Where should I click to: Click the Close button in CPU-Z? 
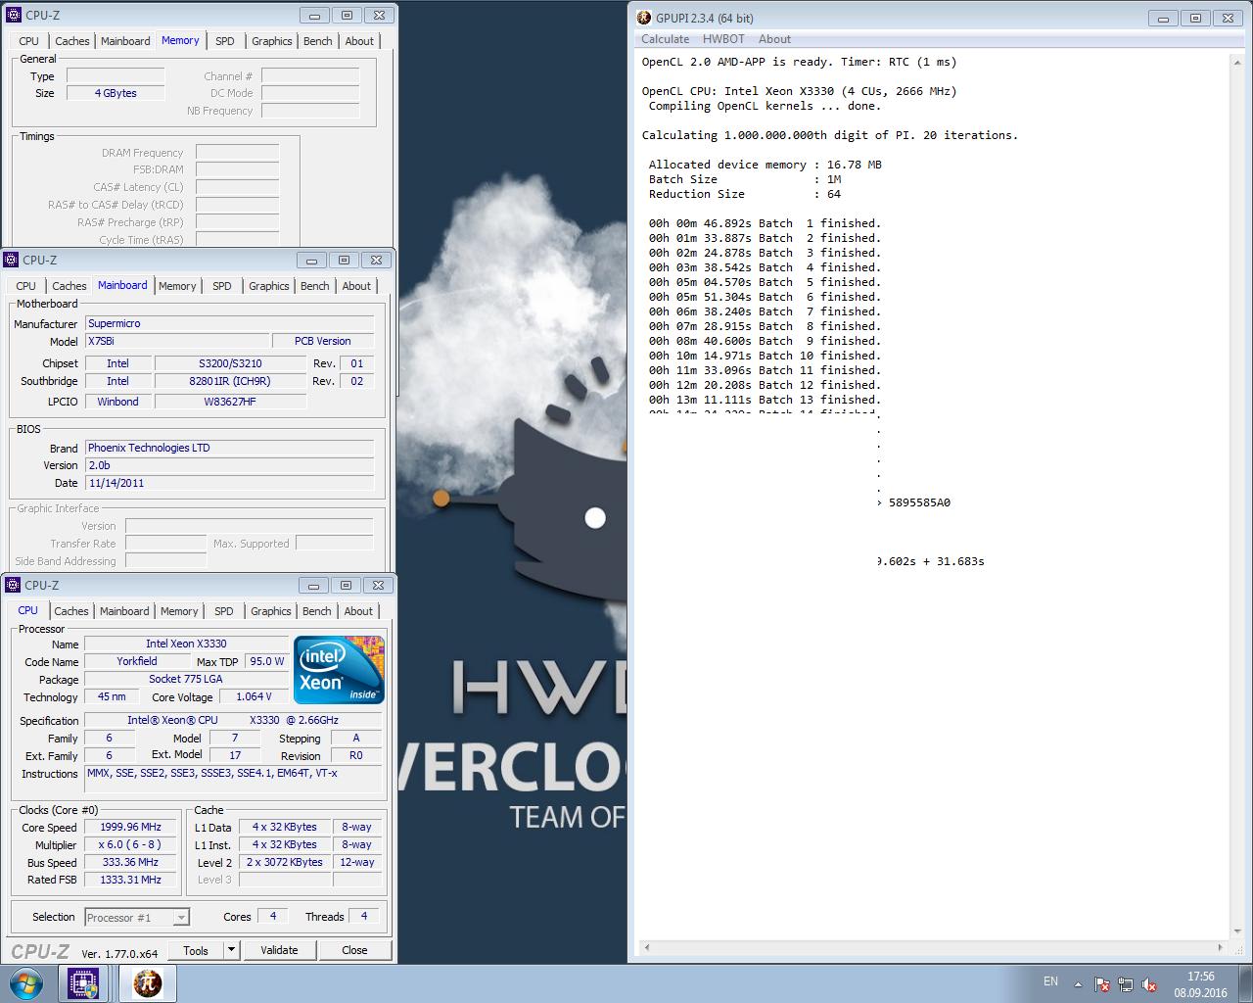tap(354, 950)
